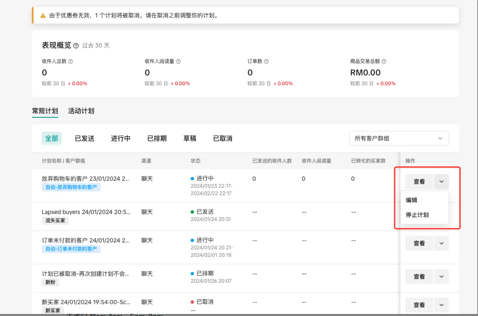Viewport: 478px width, 316px height.
Task: Click the plan name Lapsed buyers 24/01/2024
Action: [x=86, y=212]
